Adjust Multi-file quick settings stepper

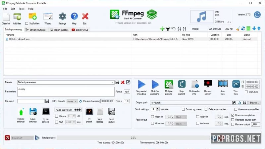click(158, 109)
